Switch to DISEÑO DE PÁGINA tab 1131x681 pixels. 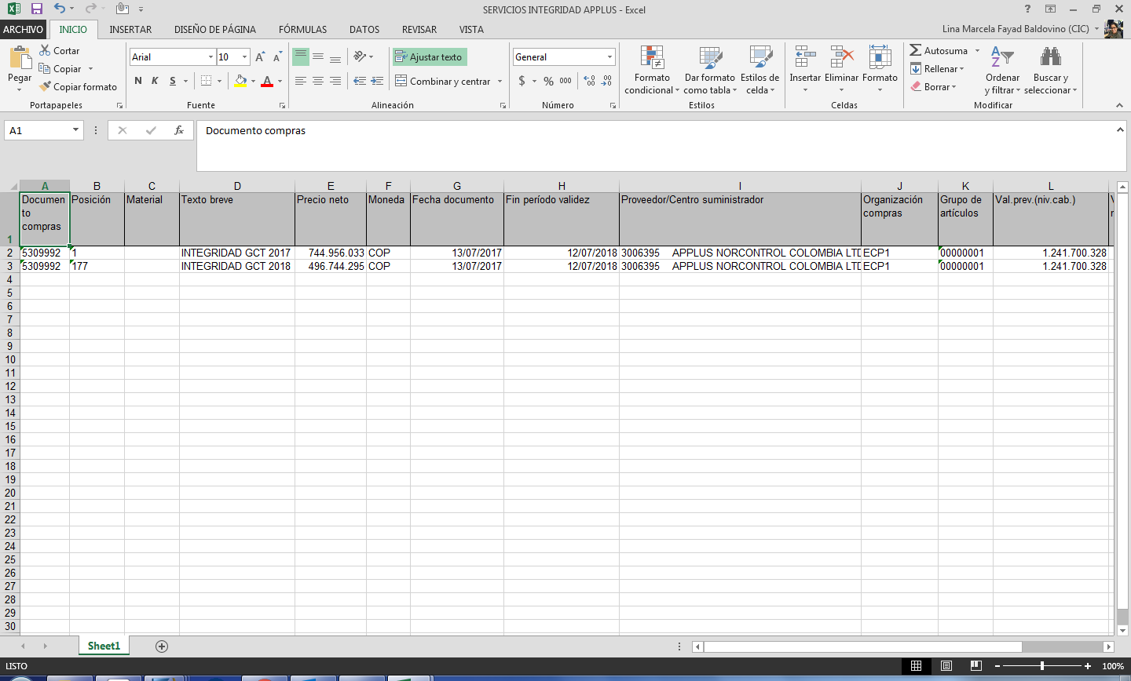[215, 29]
